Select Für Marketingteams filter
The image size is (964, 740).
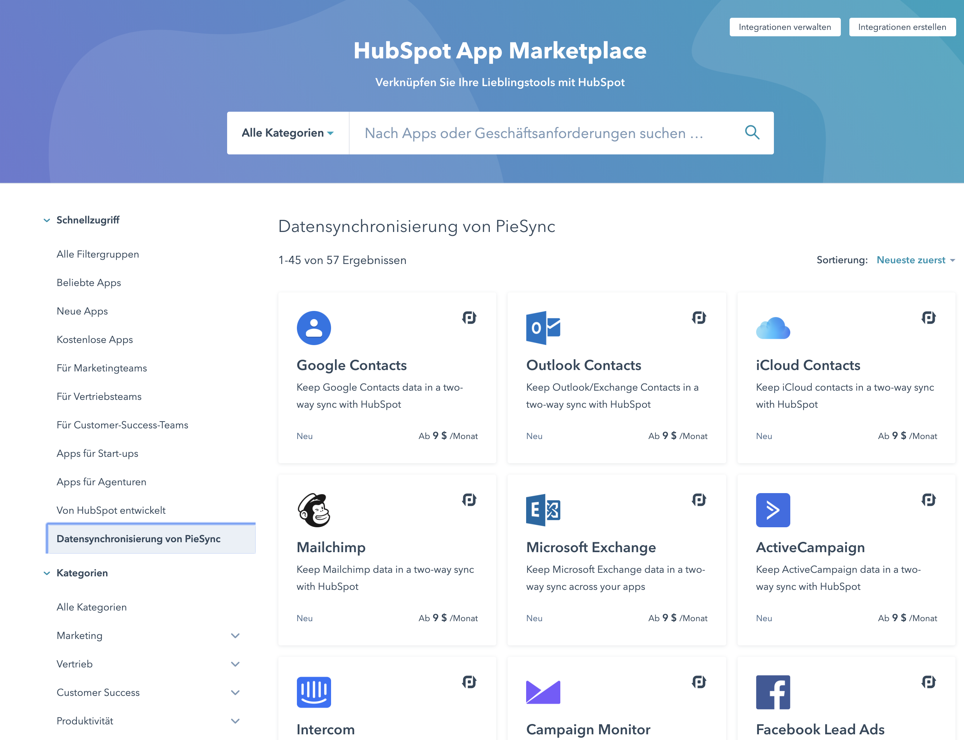click(x=102, y=368)
